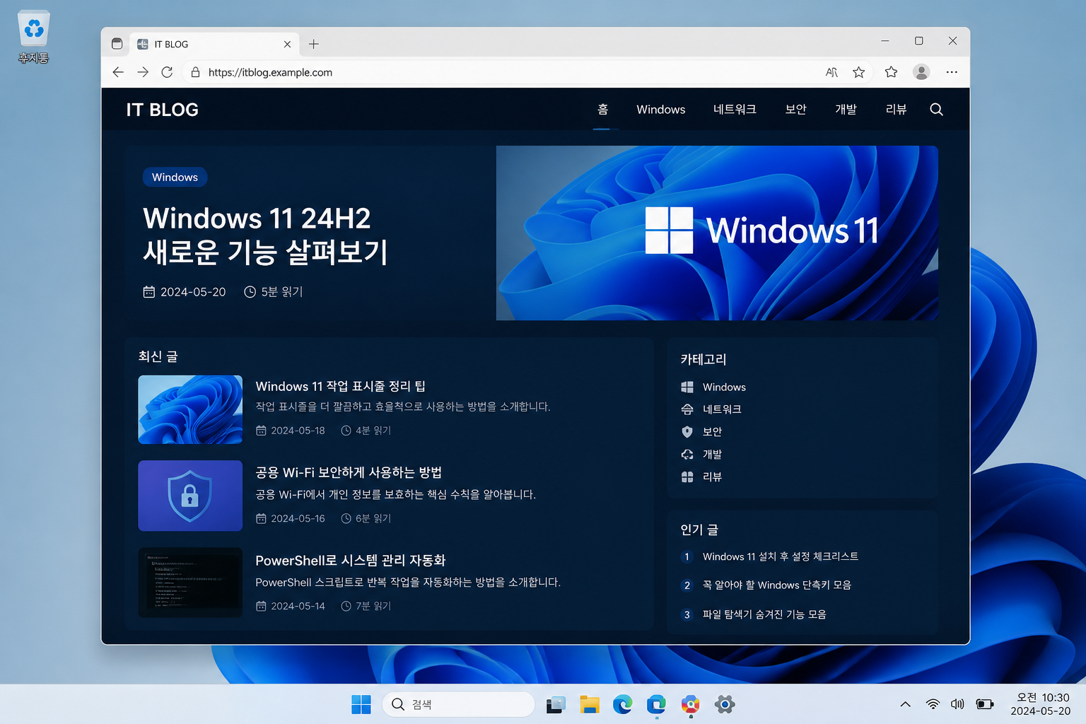Open the 네트워크 nav menu item
Viewport: 1086px width, 724px height.
pyautogui.click(x=735, y=110)
